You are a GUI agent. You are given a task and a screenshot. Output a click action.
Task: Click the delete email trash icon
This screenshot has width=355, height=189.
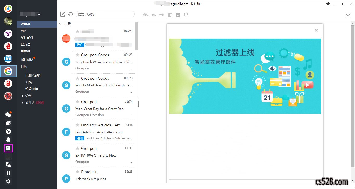pyautogui.click(x=170, y=15)
